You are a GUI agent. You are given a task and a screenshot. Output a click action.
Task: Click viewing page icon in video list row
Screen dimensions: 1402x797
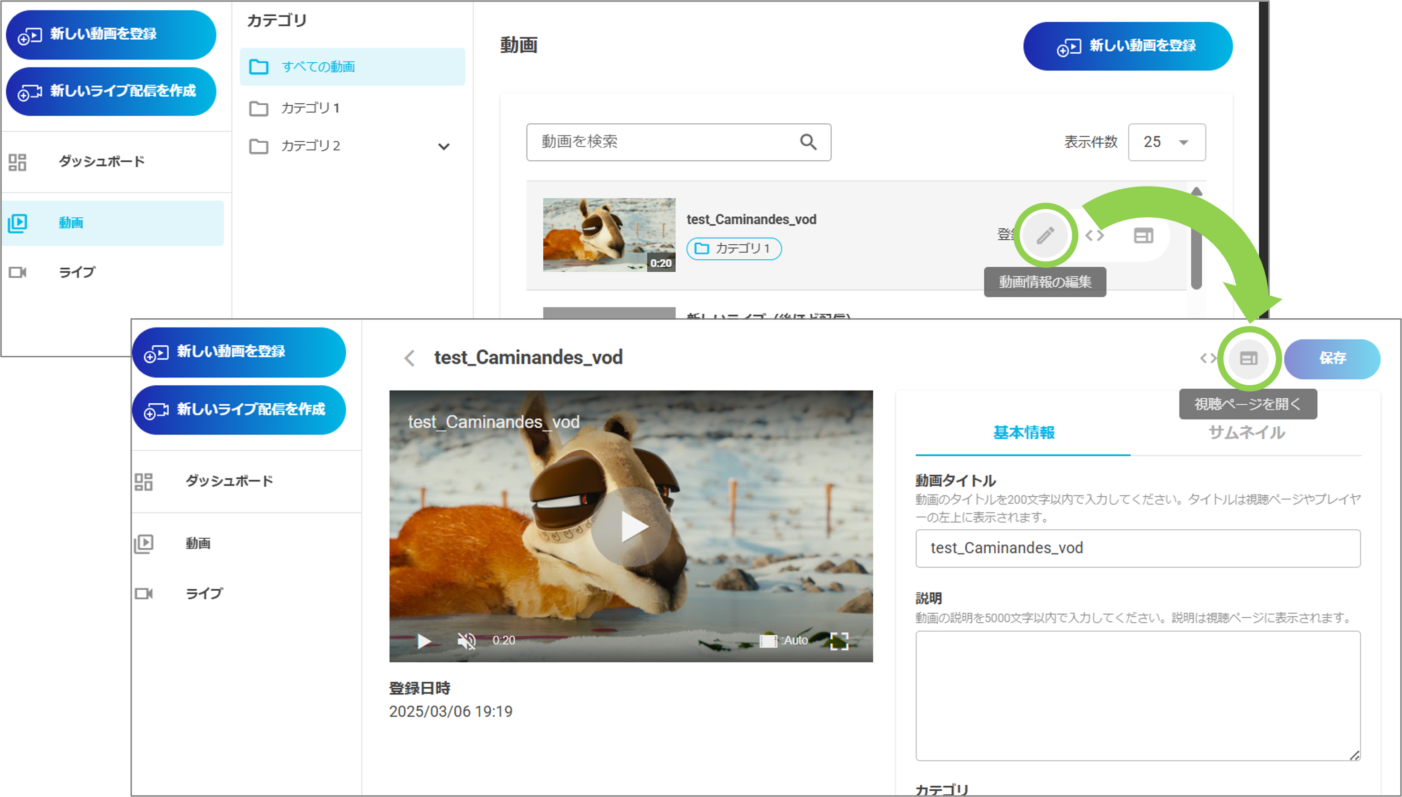point(1143,236)
